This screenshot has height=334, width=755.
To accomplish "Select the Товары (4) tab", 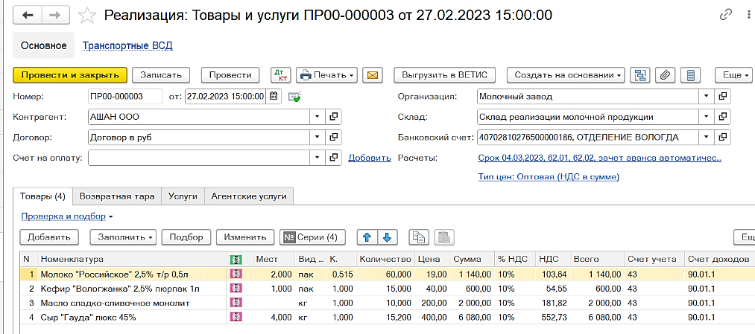I will click(x=42, y=196).
